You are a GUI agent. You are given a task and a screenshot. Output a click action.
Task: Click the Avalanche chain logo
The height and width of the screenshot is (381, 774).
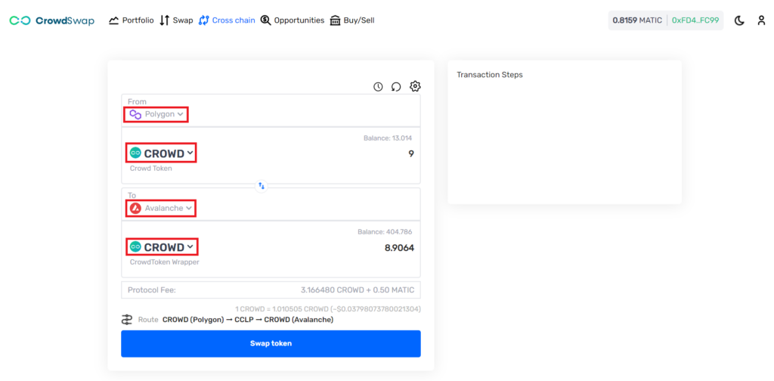pyautogui.click(x=135, y=209)
